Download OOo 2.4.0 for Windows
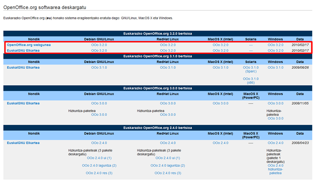 pyautogui.click(x=275, y=143)
